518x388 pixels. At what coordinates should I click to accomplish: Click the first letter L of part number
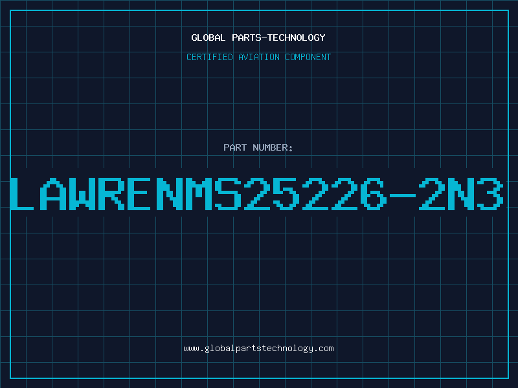click(22, 193)
